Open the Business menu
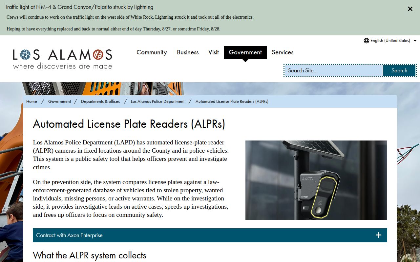 click(188, 52)
